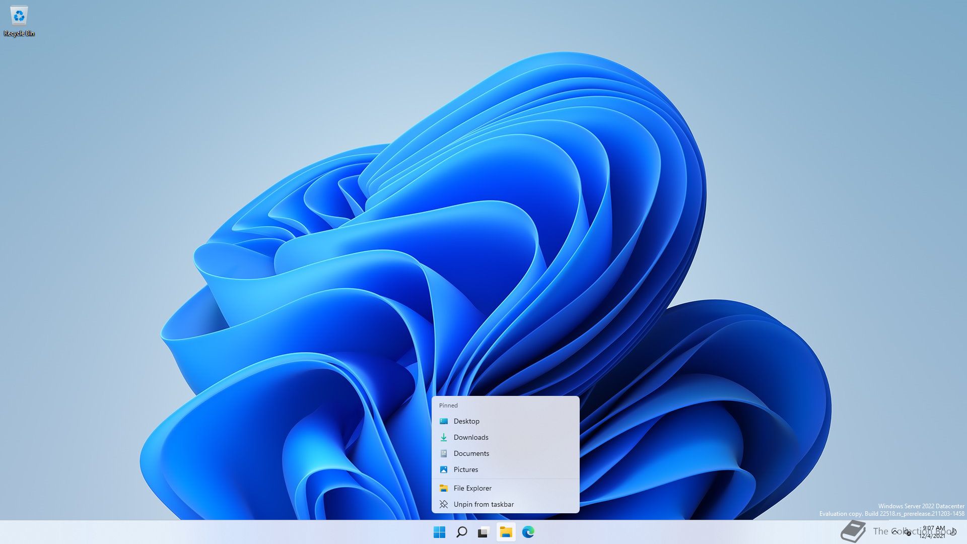
Task: Launch Microsoft Edge from the taskbar
Action: [528, 532]
